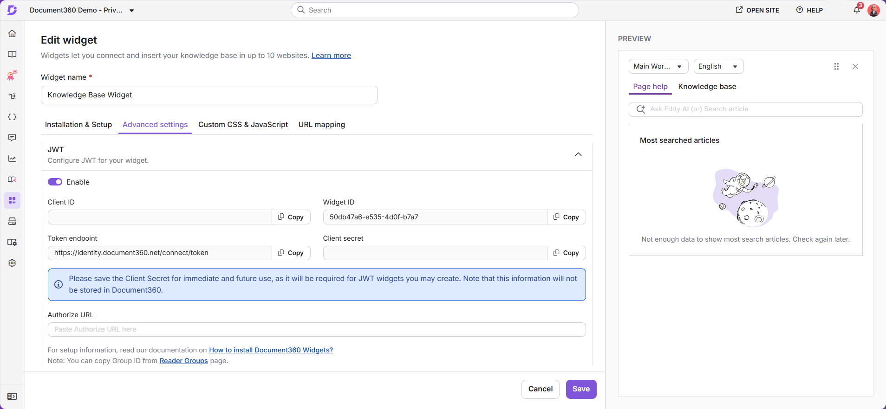Viewport: 886px width, 409px height.
Task: Open the project switcher dropdown arrow
Action: click(x=132, y=10)
